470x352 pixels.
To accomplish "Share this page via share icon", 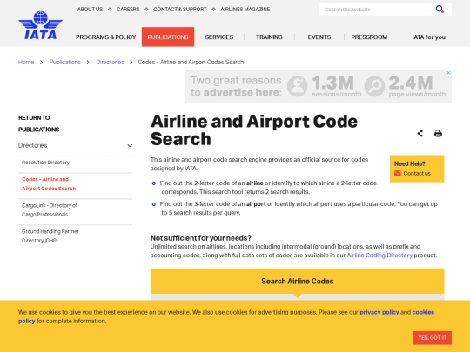I will [x=420, y=134].
